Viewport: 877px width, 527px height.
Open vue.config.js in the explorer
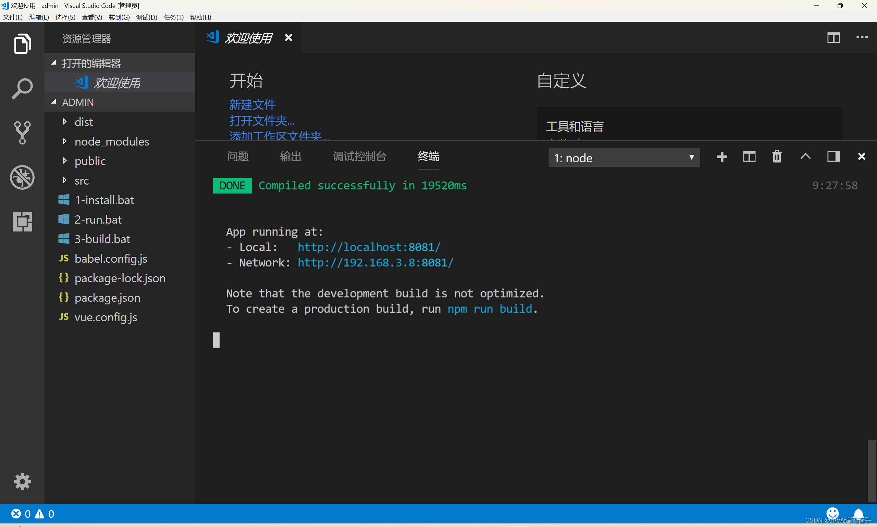click(120, 317)
